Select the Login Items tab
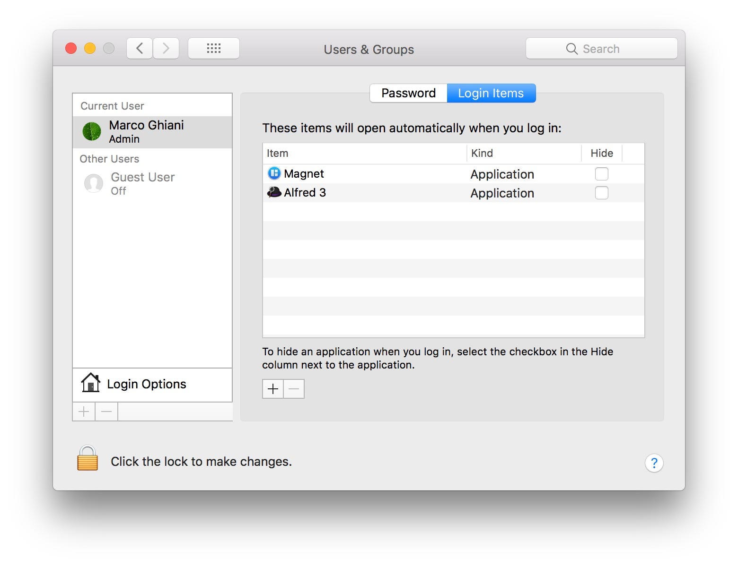The height and width of the screenshot is (566, 738). (x=491, y=93)
